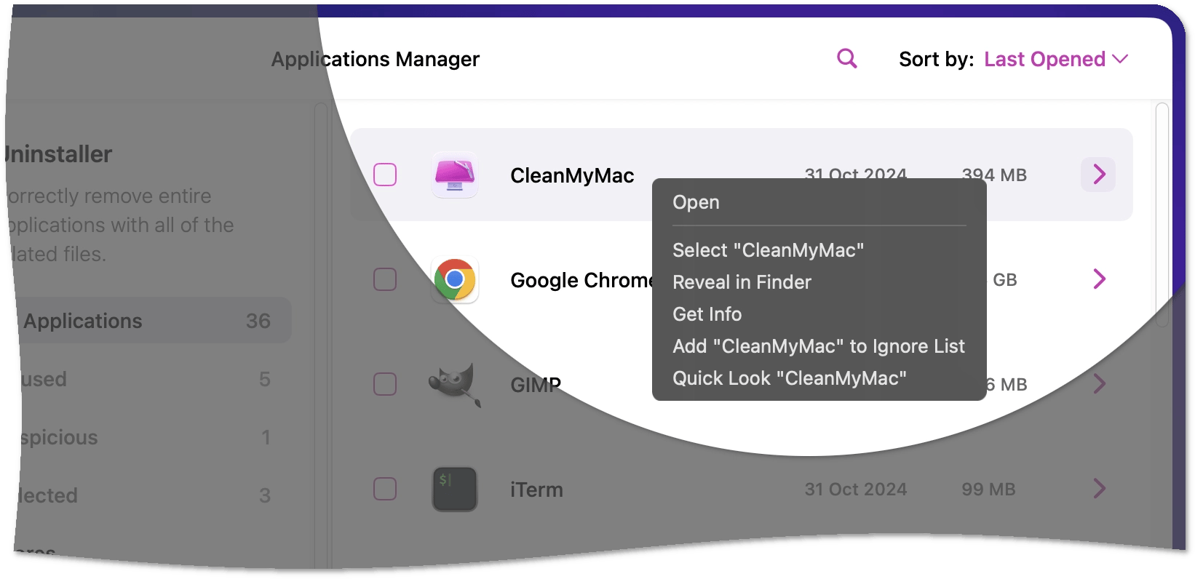
Task: Select the Applications sidebar category
Action: point(153,321)
